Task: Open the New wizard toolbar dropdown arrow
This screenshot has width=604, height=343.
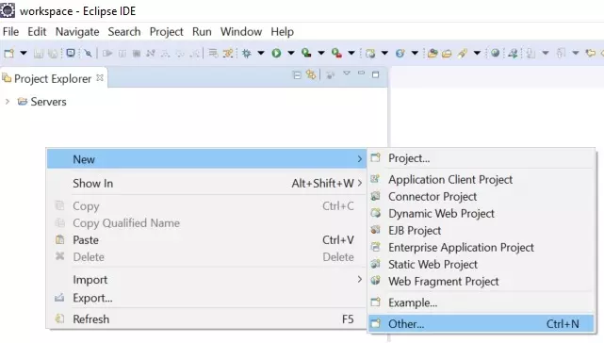Action: click(x=24, y=53)
